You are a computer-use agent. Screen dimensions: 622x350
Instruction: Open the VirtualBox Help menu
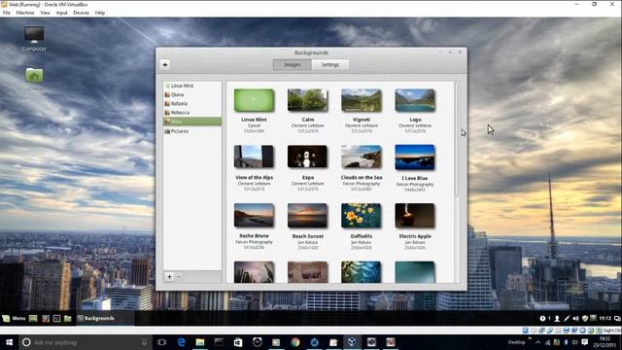pos(99,13)
